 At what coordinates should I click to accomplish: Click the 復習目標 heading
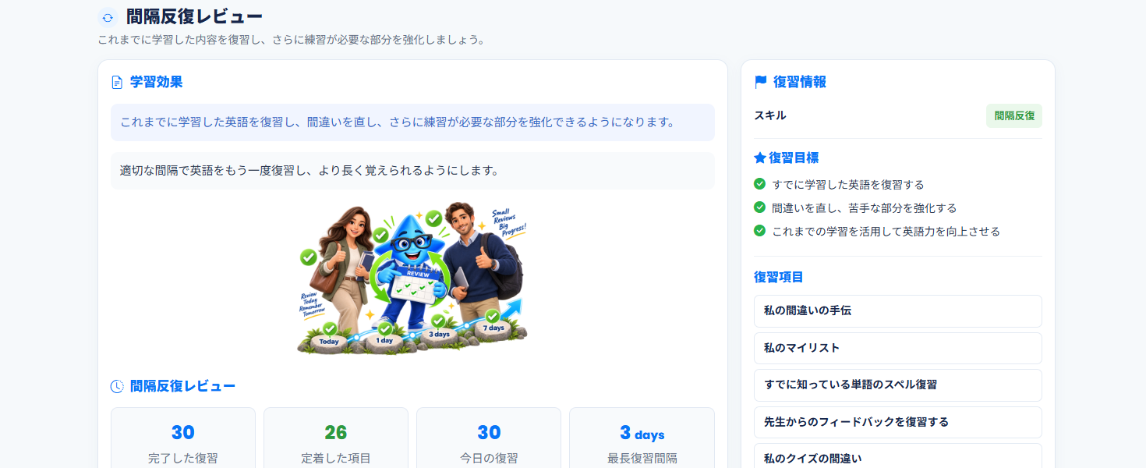tap(794, 158)
